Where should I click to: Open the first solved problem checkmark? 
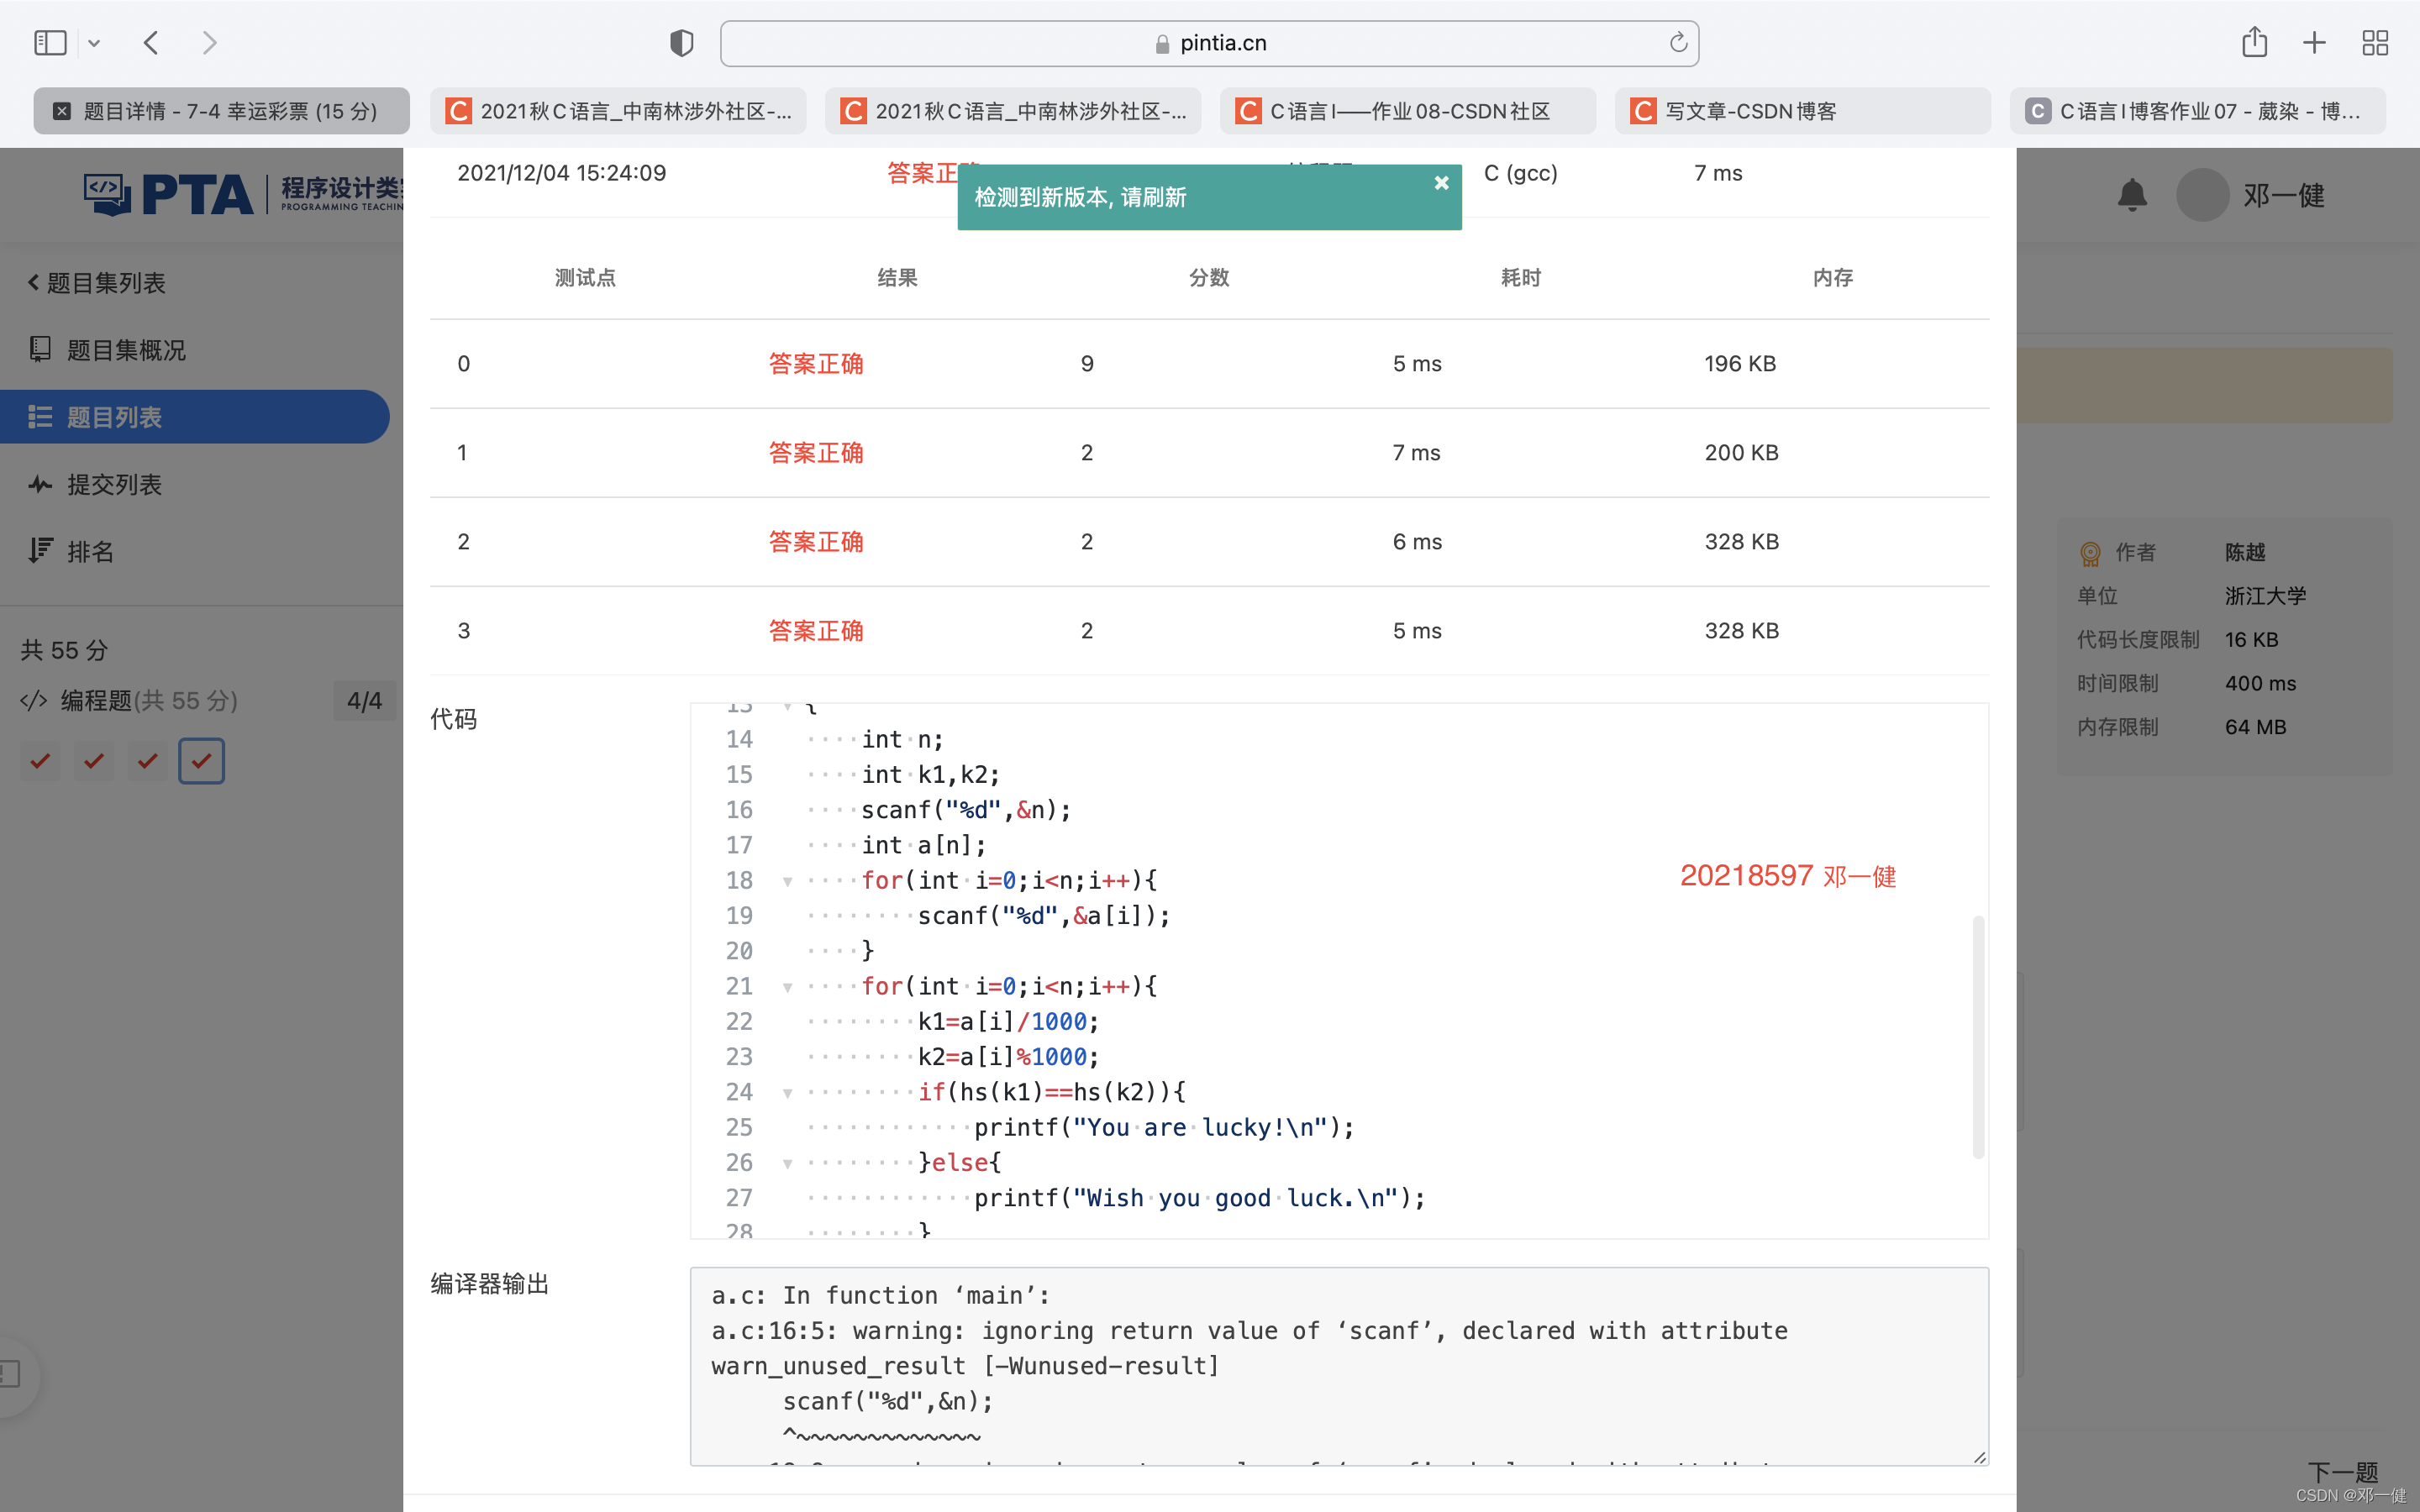(x=40, y=762)
